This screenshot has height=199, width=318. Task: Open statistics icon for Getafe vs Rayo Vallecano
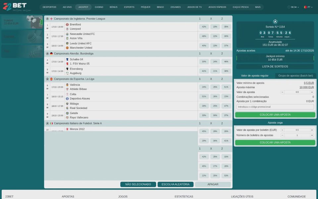tap(47, 117)
